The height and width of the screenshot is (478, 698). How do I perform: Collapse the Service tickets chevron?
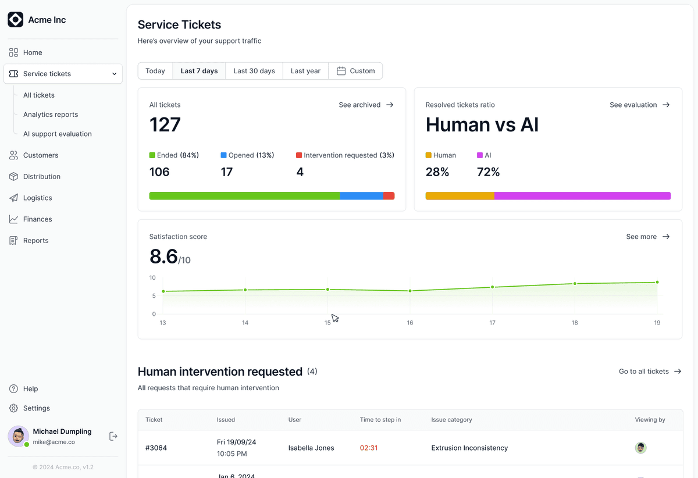[114, 74]
